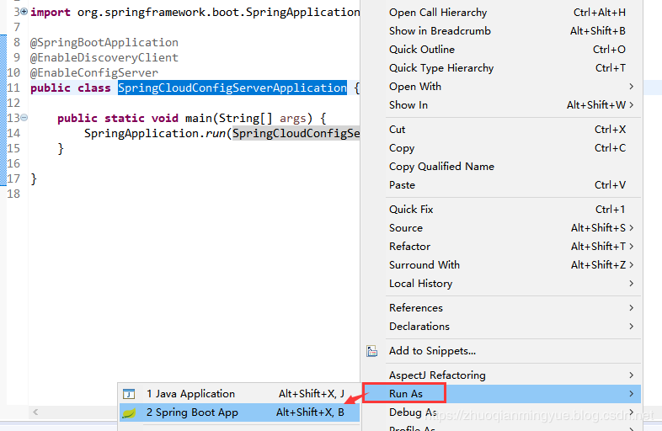Screen dimensions: 662x431
Task: Click the import statement on line 3
Action: (x=195, y=13)
